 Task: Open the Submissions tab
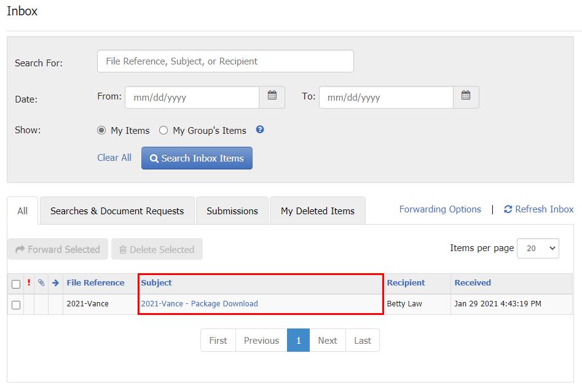(x=232, y=211)
